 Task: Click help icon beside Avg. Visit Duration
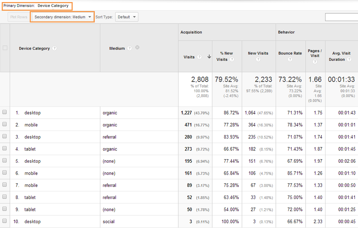[348, 59]
